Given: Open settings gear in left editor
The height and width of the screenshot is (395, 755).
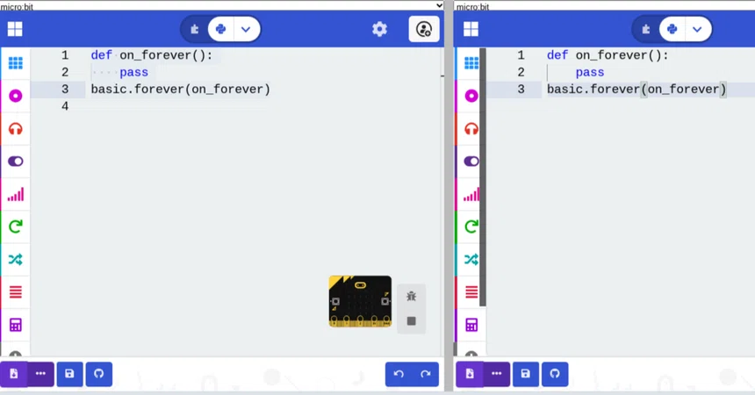Looking at the screenshot, I should point(379,29).
